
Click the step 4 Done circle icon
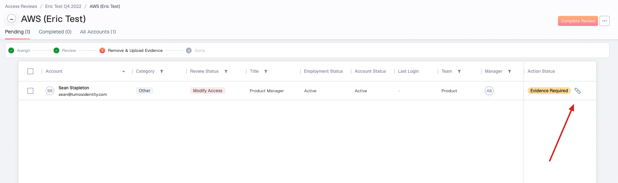pos(189,50)
